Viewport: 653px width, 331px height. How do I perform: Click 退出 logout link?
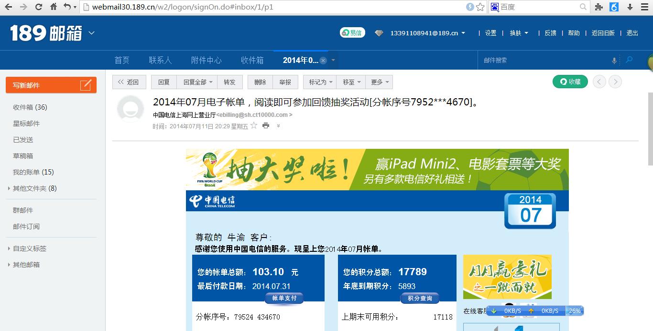point(632,33)
